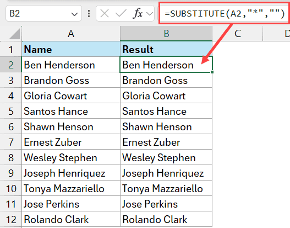This screenshot has width=290, height=228.
Task: Select Santos Hance in Result column
Action: 166,111
